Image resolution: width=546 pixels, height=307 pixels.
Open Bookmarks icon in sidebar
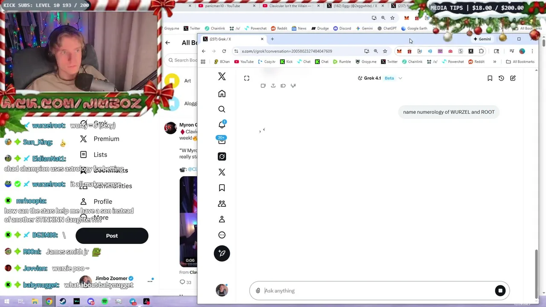coord(222,188)
